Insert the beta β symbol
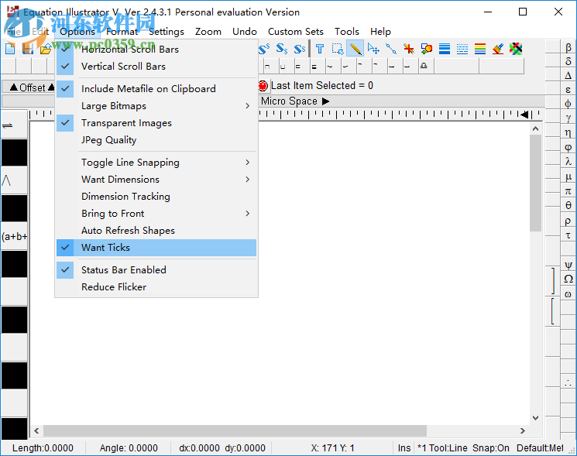This screenshot has width=577, height=456. 568,47
